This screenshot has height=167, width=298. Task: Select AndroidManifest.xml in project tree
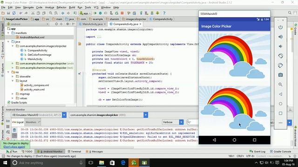coord(32,37)
